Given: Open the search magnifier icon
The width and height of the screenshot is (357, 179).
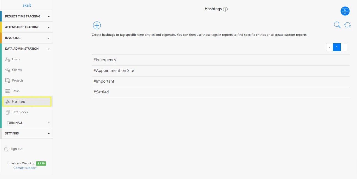Looking at the screenshot, I should click(x=337, y=25).
